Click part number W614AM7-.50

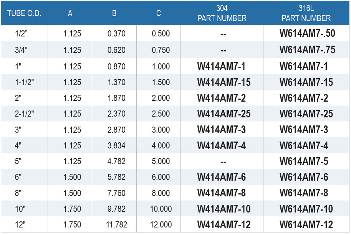point(307,33)
